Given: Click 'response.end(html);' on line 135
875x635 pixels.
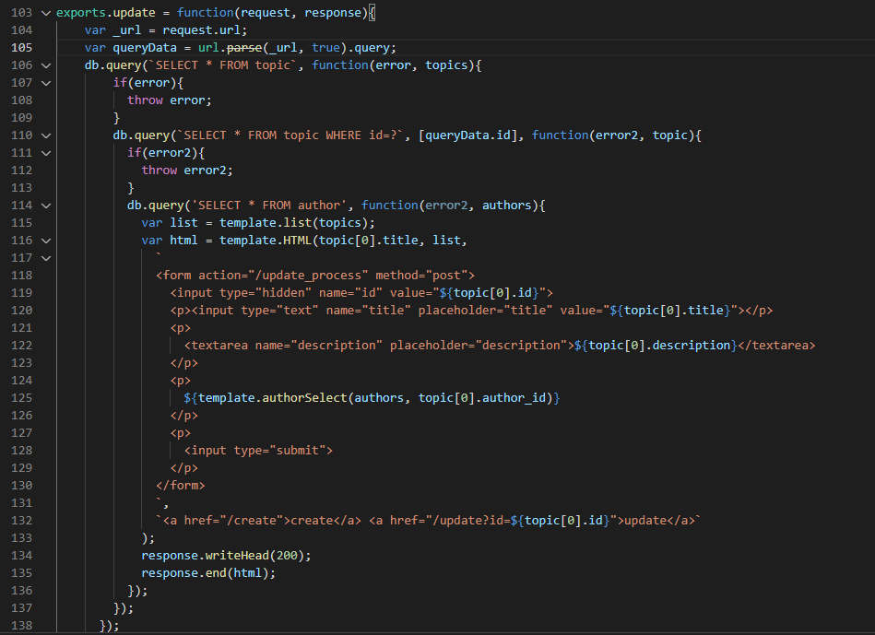Looking at the screenshot, I should [208, 573].
